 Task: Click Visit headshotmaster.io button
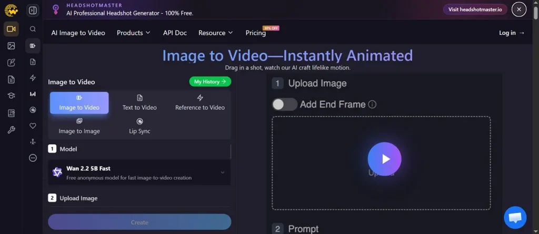tap(475, 9)
